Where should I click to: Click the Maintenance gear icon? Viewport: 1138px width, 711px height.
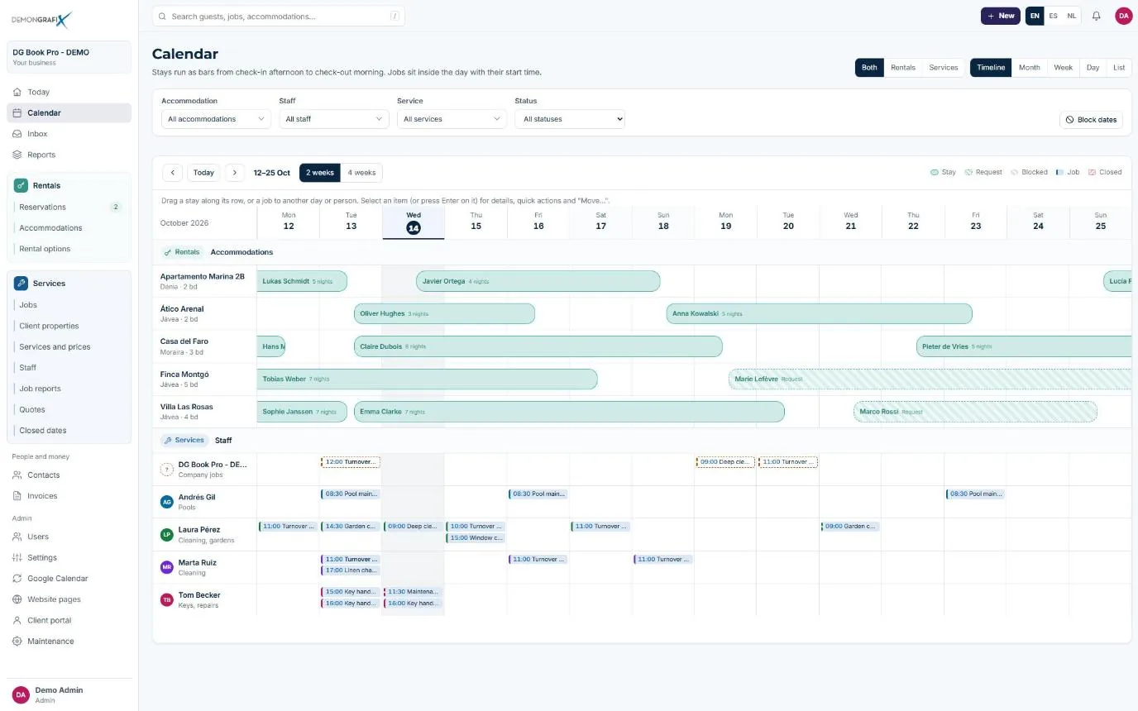click(17, 642)
